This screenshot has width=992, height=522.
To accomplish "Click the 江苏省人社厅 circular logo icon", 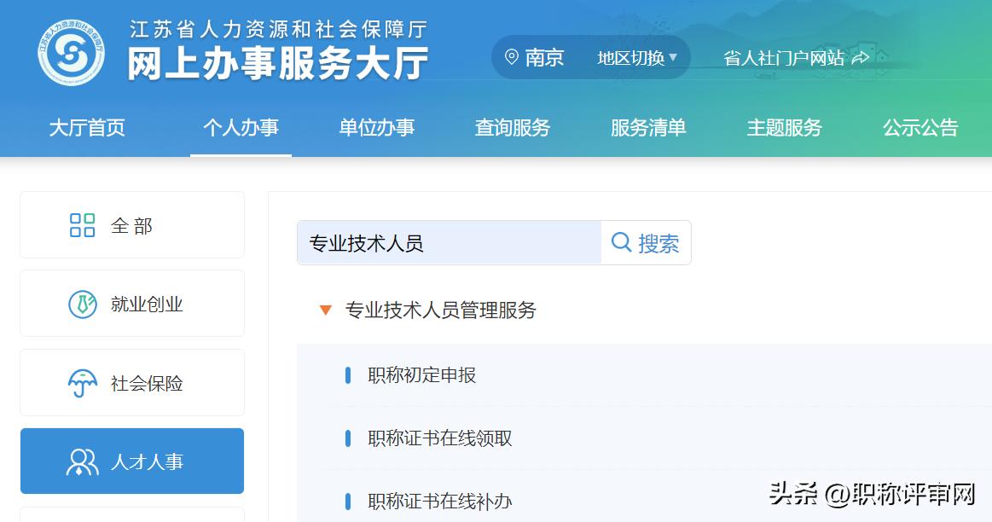I will coord(72,51).
